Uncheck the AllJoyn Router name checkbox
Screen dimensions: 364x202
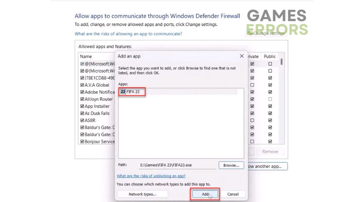(x=82, y=99)
